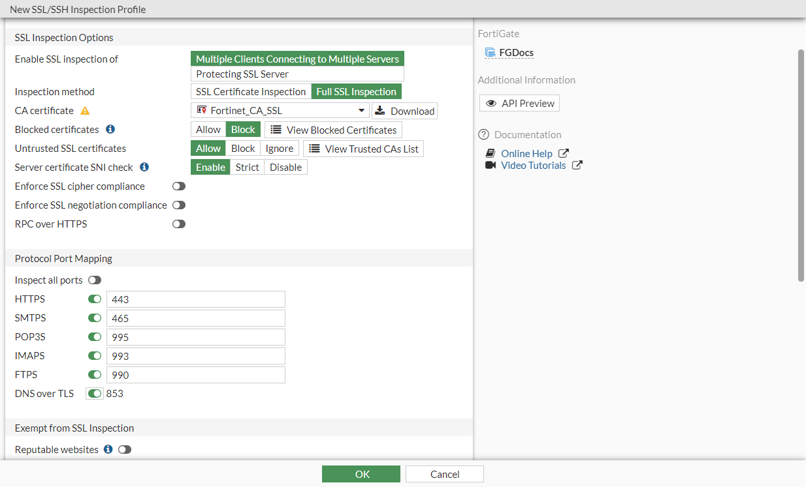The height and width of the screenshot is (487, 806).
Task: Open the CA certificate dropdown
Action: (361, 110)
